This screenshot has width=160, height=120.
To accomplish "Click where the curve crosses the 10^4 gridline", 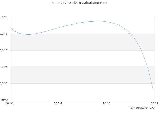I will pos(148,67).
